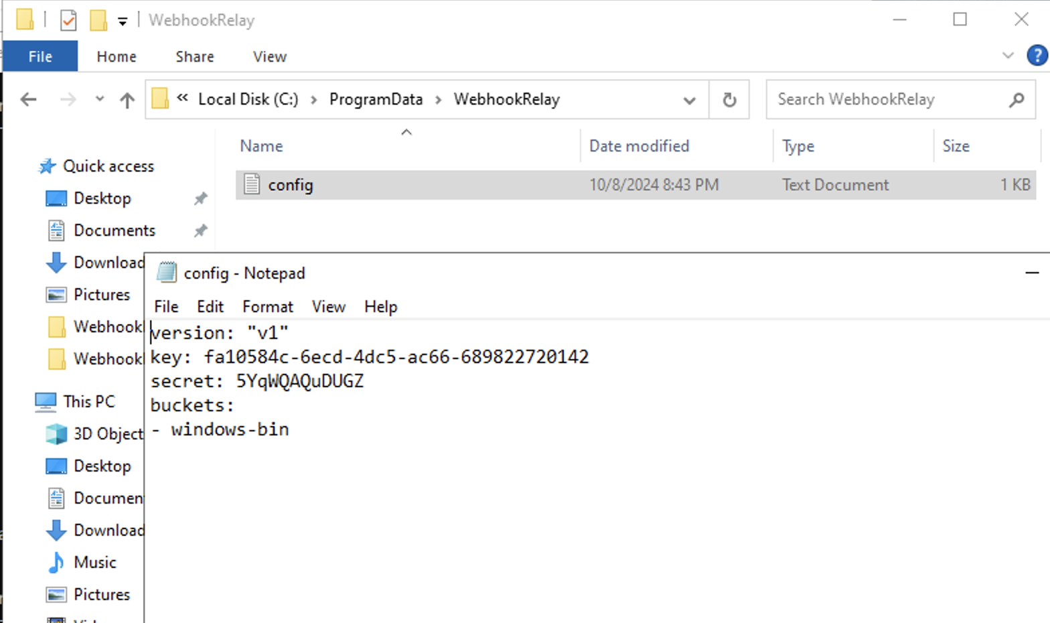Click the Forward navigation arrow
1050x623 pixels.
(x=68, y=100)
